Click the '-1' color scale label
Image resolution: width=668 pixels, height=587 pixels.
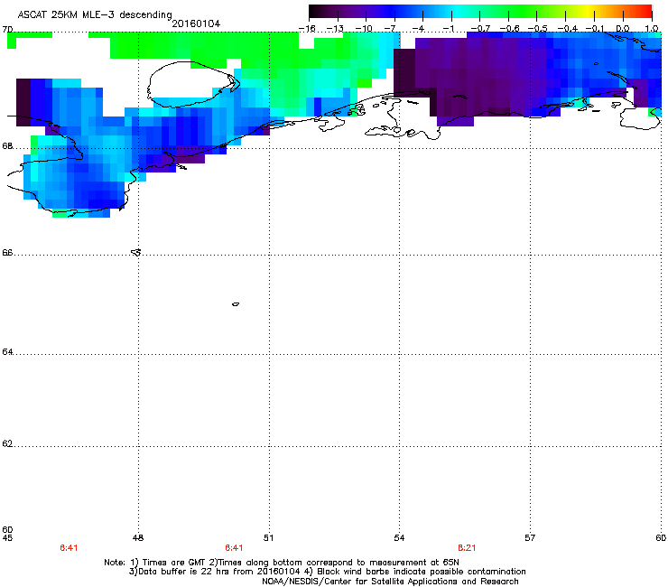click(449, 29)
